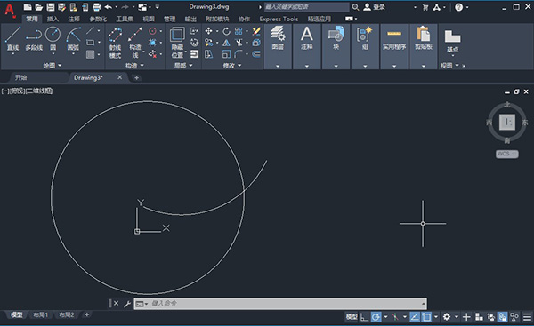The height and width of the screenshot is (326, 534).
Task: Click the Undo arrow icon
Action: [x=109, y=7]
